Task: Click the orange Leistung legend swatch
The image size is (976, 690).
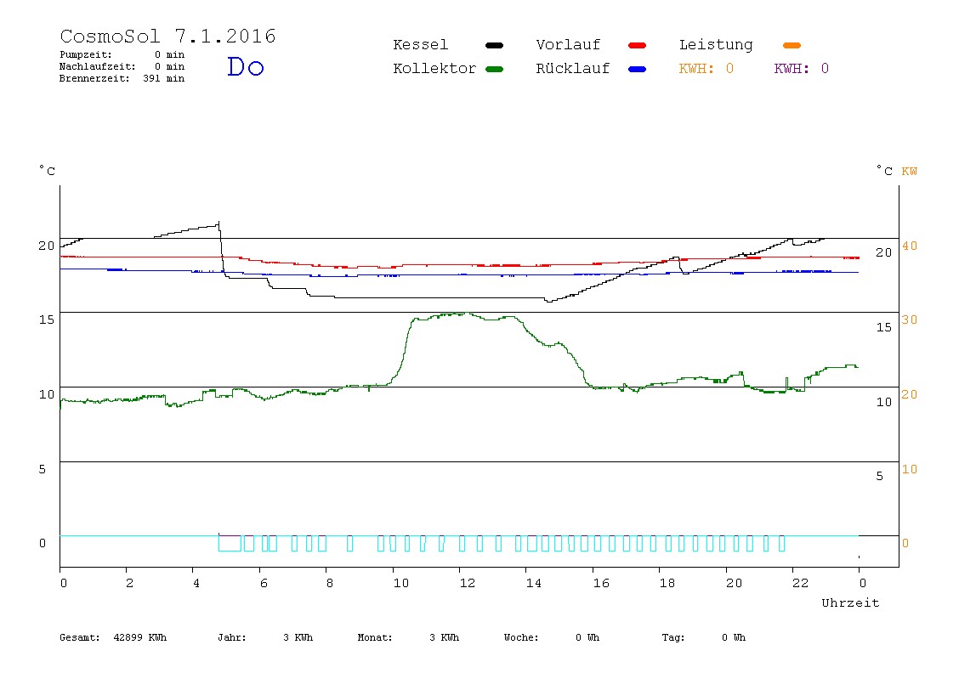Action: coord(792,45)
